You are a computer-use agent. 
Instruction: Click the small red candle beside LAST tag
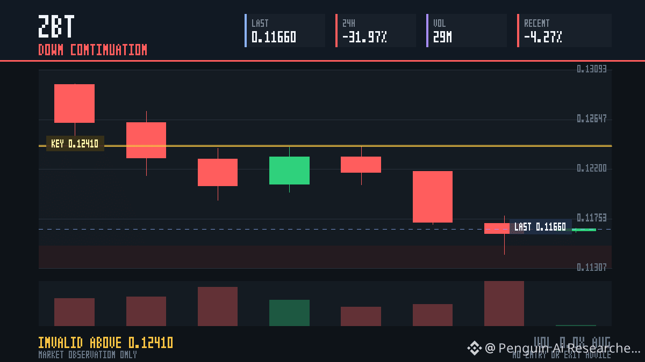point(497,228)
